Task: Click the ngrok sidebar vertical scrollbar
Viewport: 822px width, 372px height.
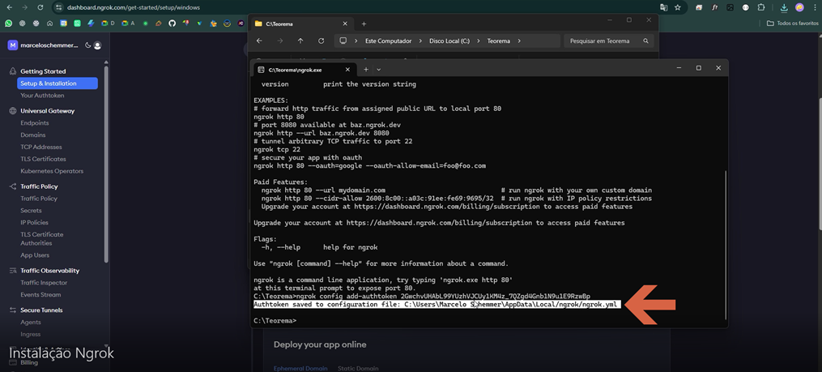Action: (x=106, y=163)
